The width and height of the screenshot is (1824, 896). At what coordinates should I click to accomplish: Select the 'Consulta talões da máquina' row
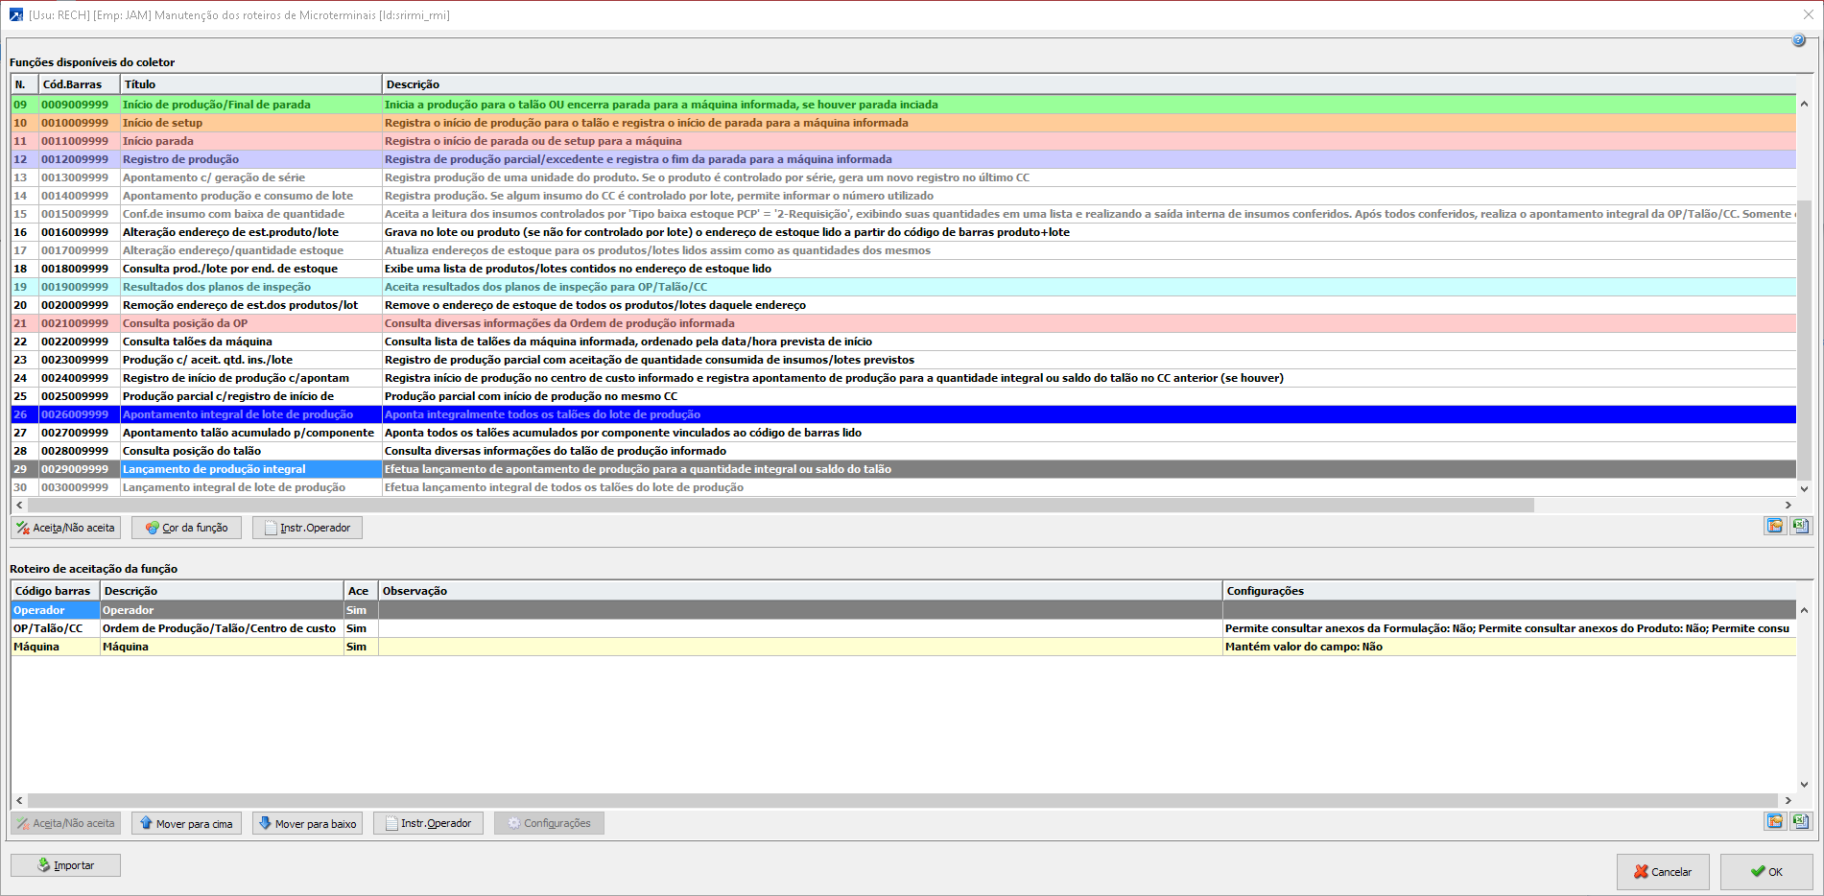(903, 342)
